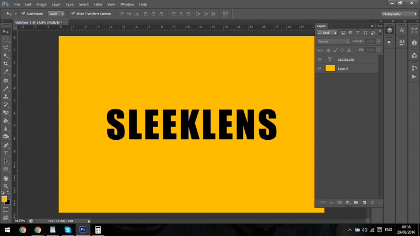
Task: Collapse Layers panel with double arrows
Action: [x=372, y=26]
